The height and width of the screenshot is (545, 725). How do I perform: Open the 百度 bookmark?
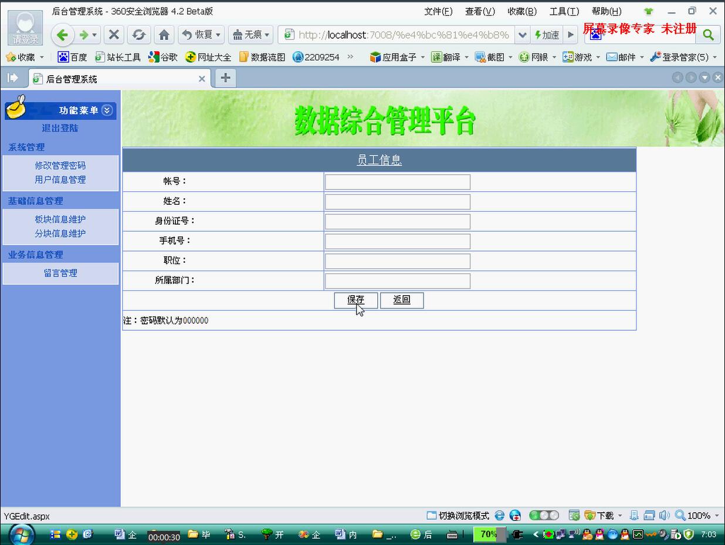[72, 57]
